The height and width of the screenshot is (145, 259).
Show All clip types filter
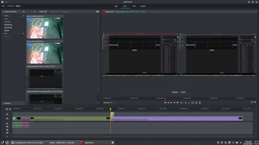pyautogui.click(x=35, y=12)
